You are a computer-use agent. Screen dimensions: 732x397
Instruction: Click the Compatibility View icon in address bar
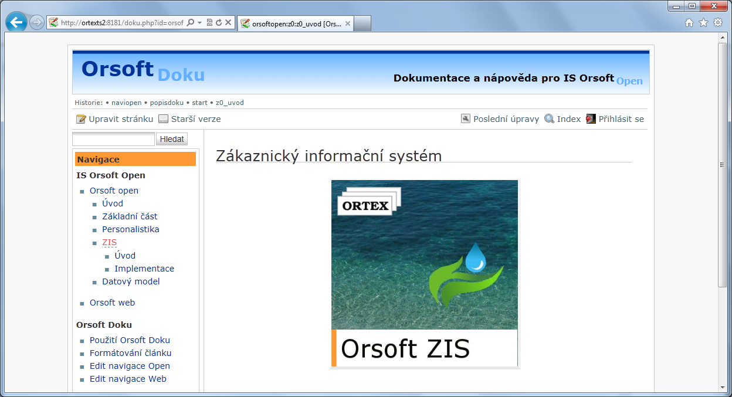pyautogui.click(x=210, y=22)
